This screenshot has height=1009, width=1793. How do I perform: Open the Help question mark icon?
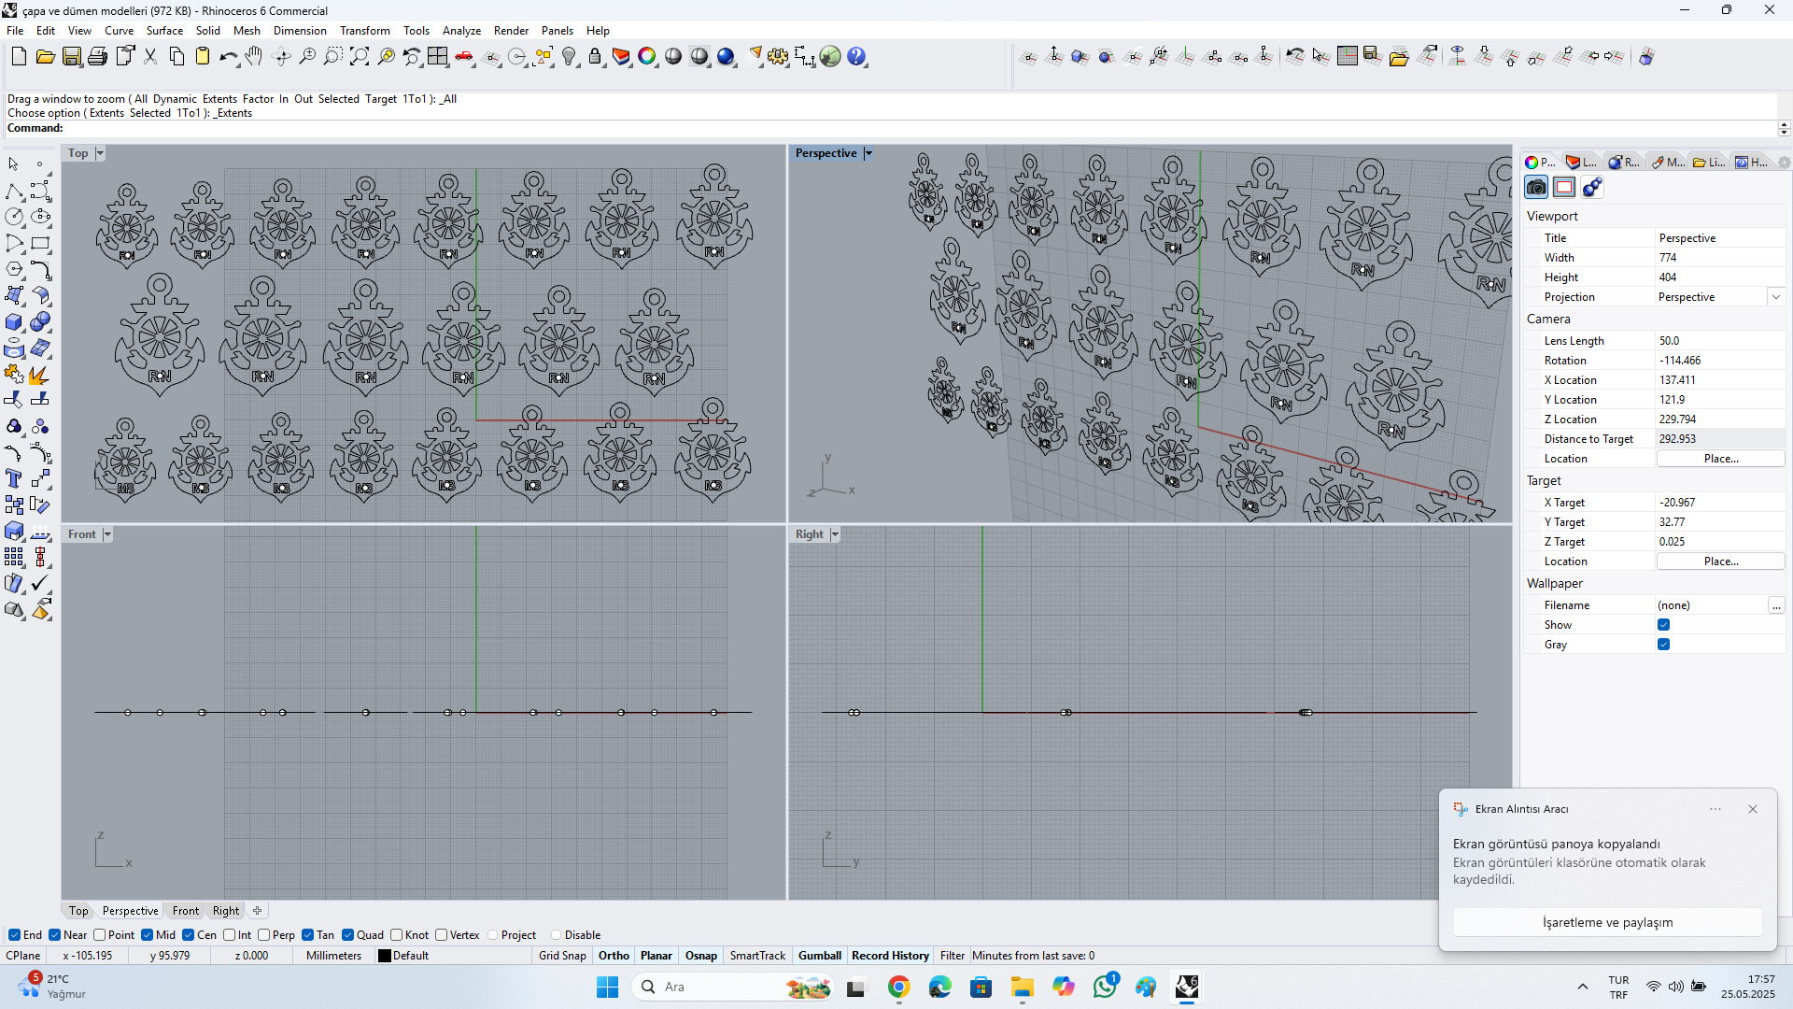pos(856,57)
